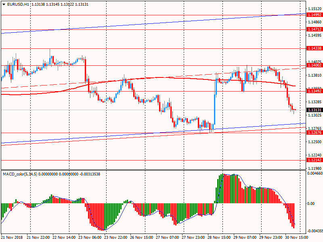Click the 1.15120 price axis tick
The width and height of the screenshot is (323, 242).
pyautogui.click(x=315, y=8)
